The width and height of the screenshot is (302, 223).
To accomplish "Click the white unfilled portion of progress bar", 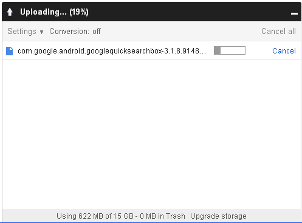I will coord(233,50).
